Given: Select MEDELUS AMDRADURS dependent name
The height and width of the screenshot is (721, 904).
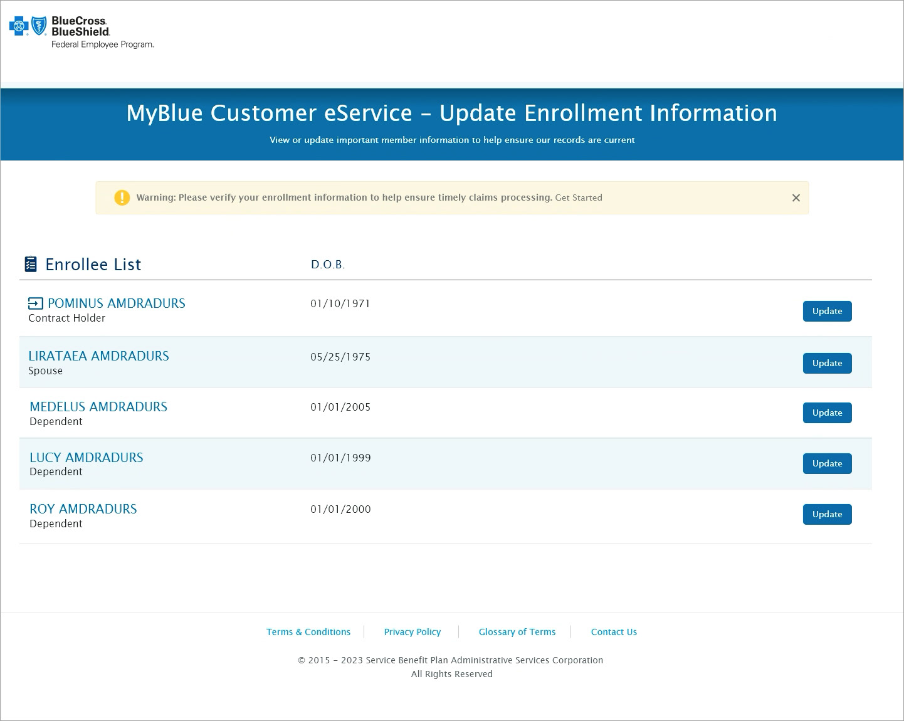Looking at the screenshot, I should click(98, 407).
